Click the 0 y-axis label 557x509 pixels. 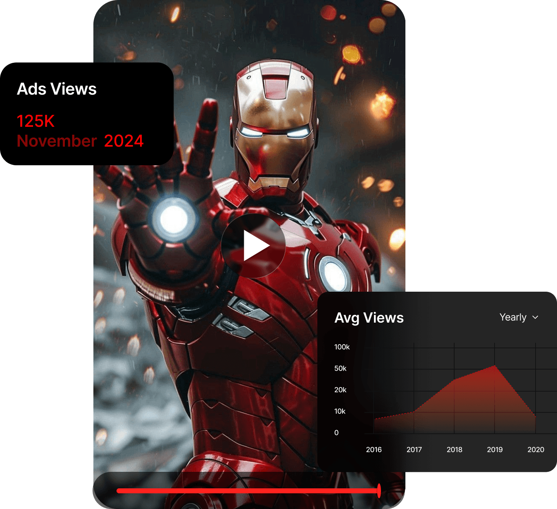click(x=336, y=433)
